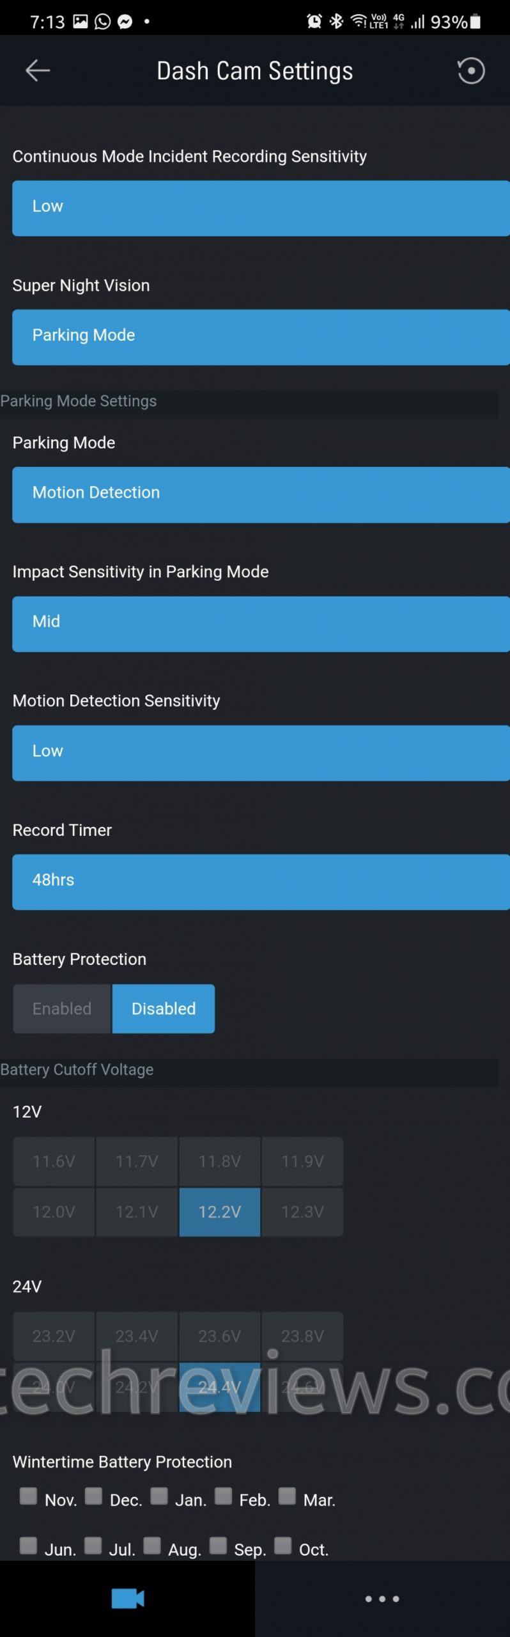Tap the back arrow icon

37,70
